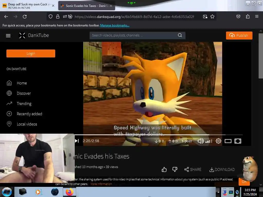Open the video player settings gear
Image resolution: width=263 pixels, height=197 pixels.
click(x=218, y=141)
